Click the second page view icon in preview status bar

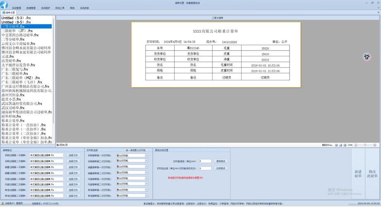(340, 145)
